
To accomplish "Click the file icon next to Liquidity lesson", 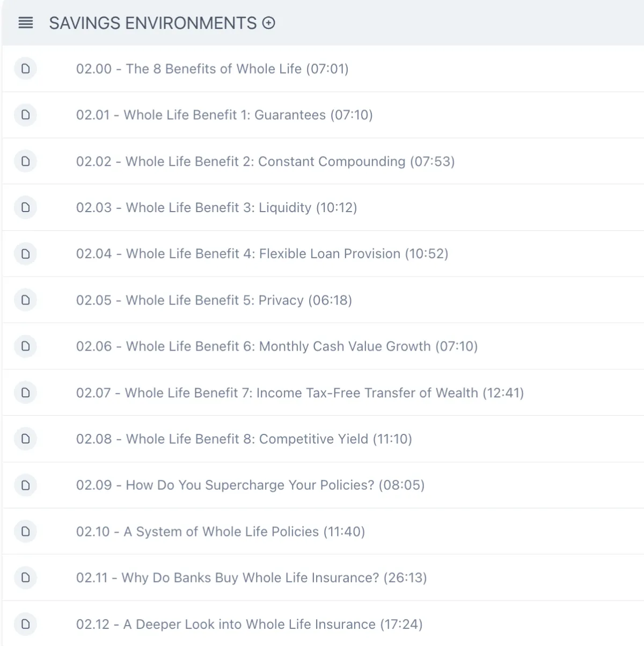I will pos(25,207).
